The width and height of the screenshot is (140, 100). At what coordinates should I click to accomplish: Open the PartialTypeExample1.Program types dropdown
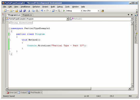(68, 19)
